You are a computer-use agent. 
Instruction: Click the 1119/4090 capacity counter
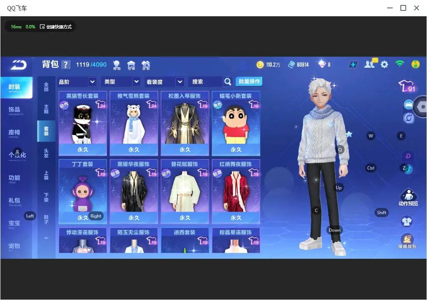[x=91, y=65]
